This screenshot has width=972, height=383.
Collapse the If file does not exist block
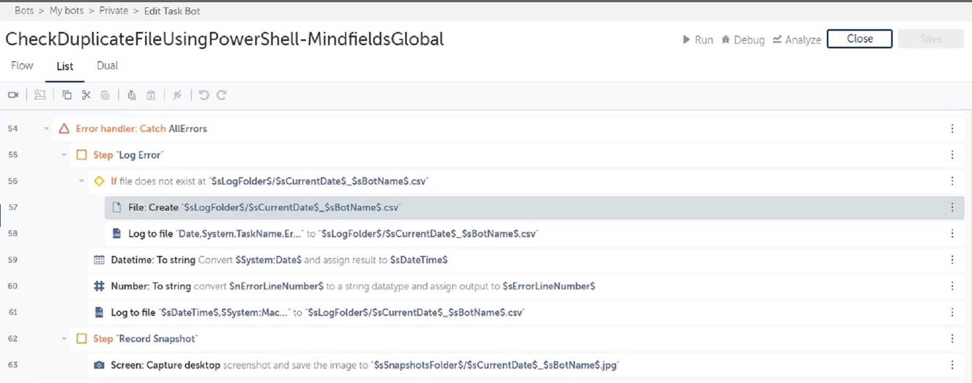click(x=81, y=181)
